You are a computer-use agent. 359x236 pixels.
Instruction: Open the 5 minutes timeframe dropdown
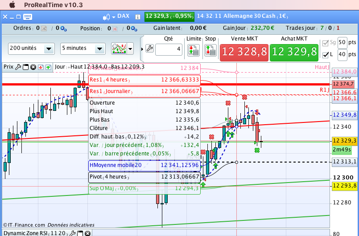click(x=83, y=49)
